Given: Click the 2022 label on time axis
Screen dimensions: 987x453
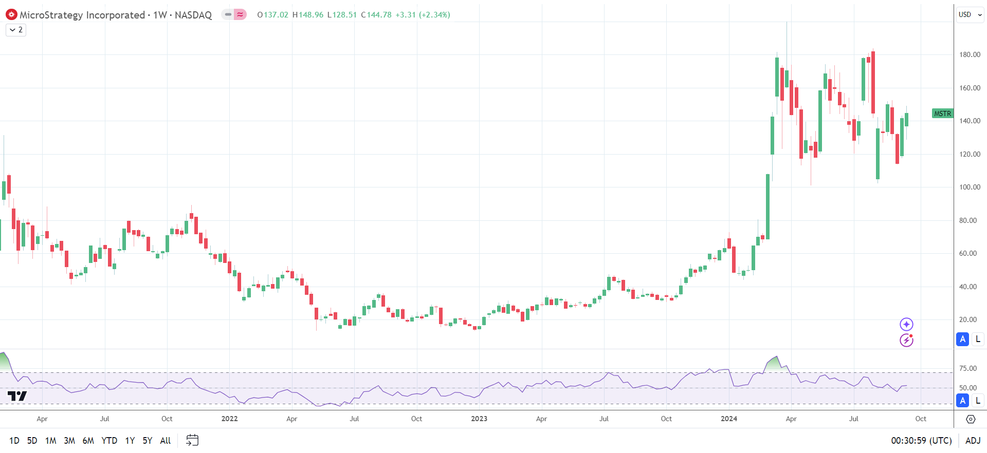Looking at the screenshot, I should coord(229,419).
